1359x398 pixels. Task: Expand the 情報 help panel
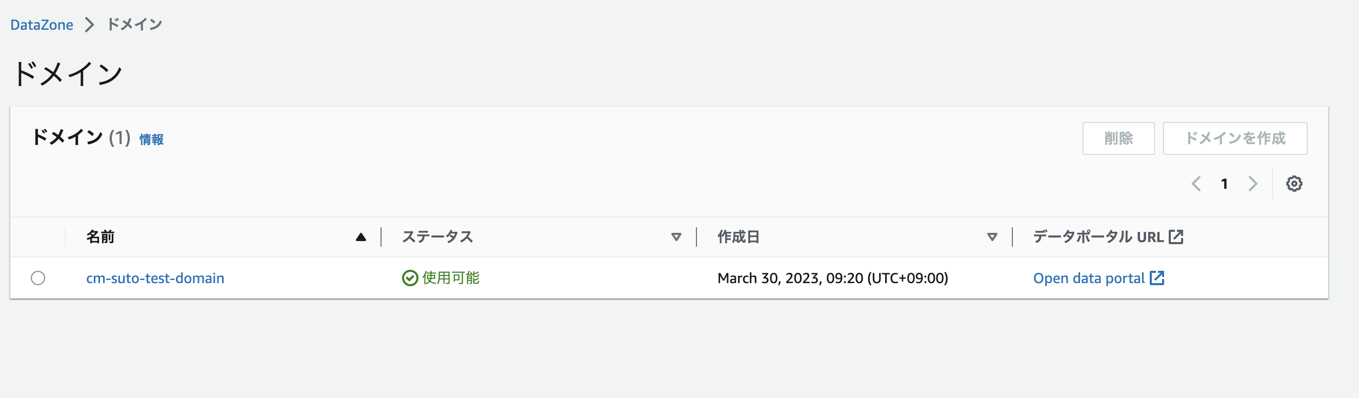(x=150, y=140)
